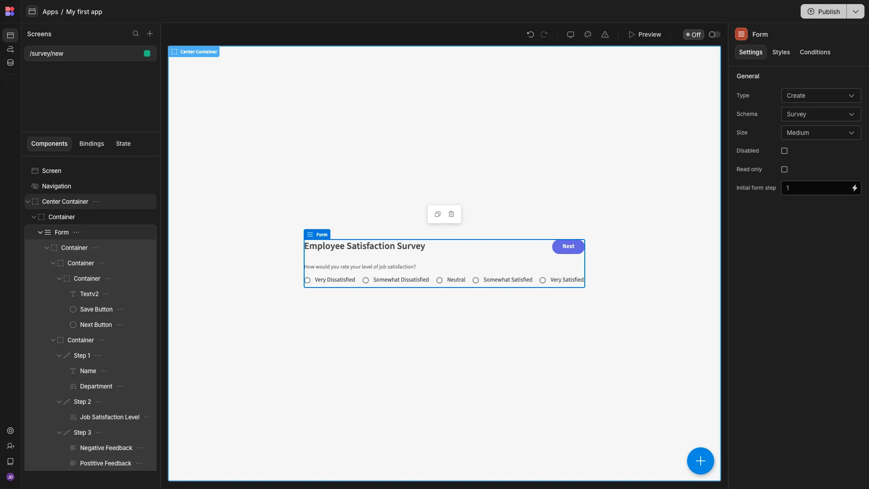
Task: Add new screen with plus icon
Action: (150, 34)
